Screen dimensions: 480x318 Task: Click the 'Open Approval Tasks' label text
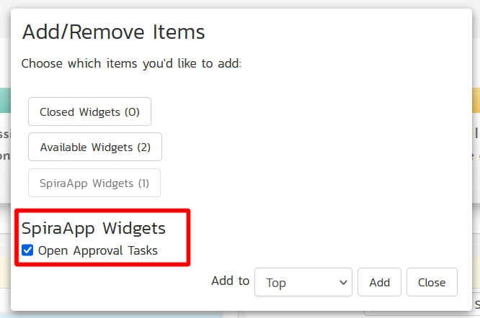tap(97, 251)
